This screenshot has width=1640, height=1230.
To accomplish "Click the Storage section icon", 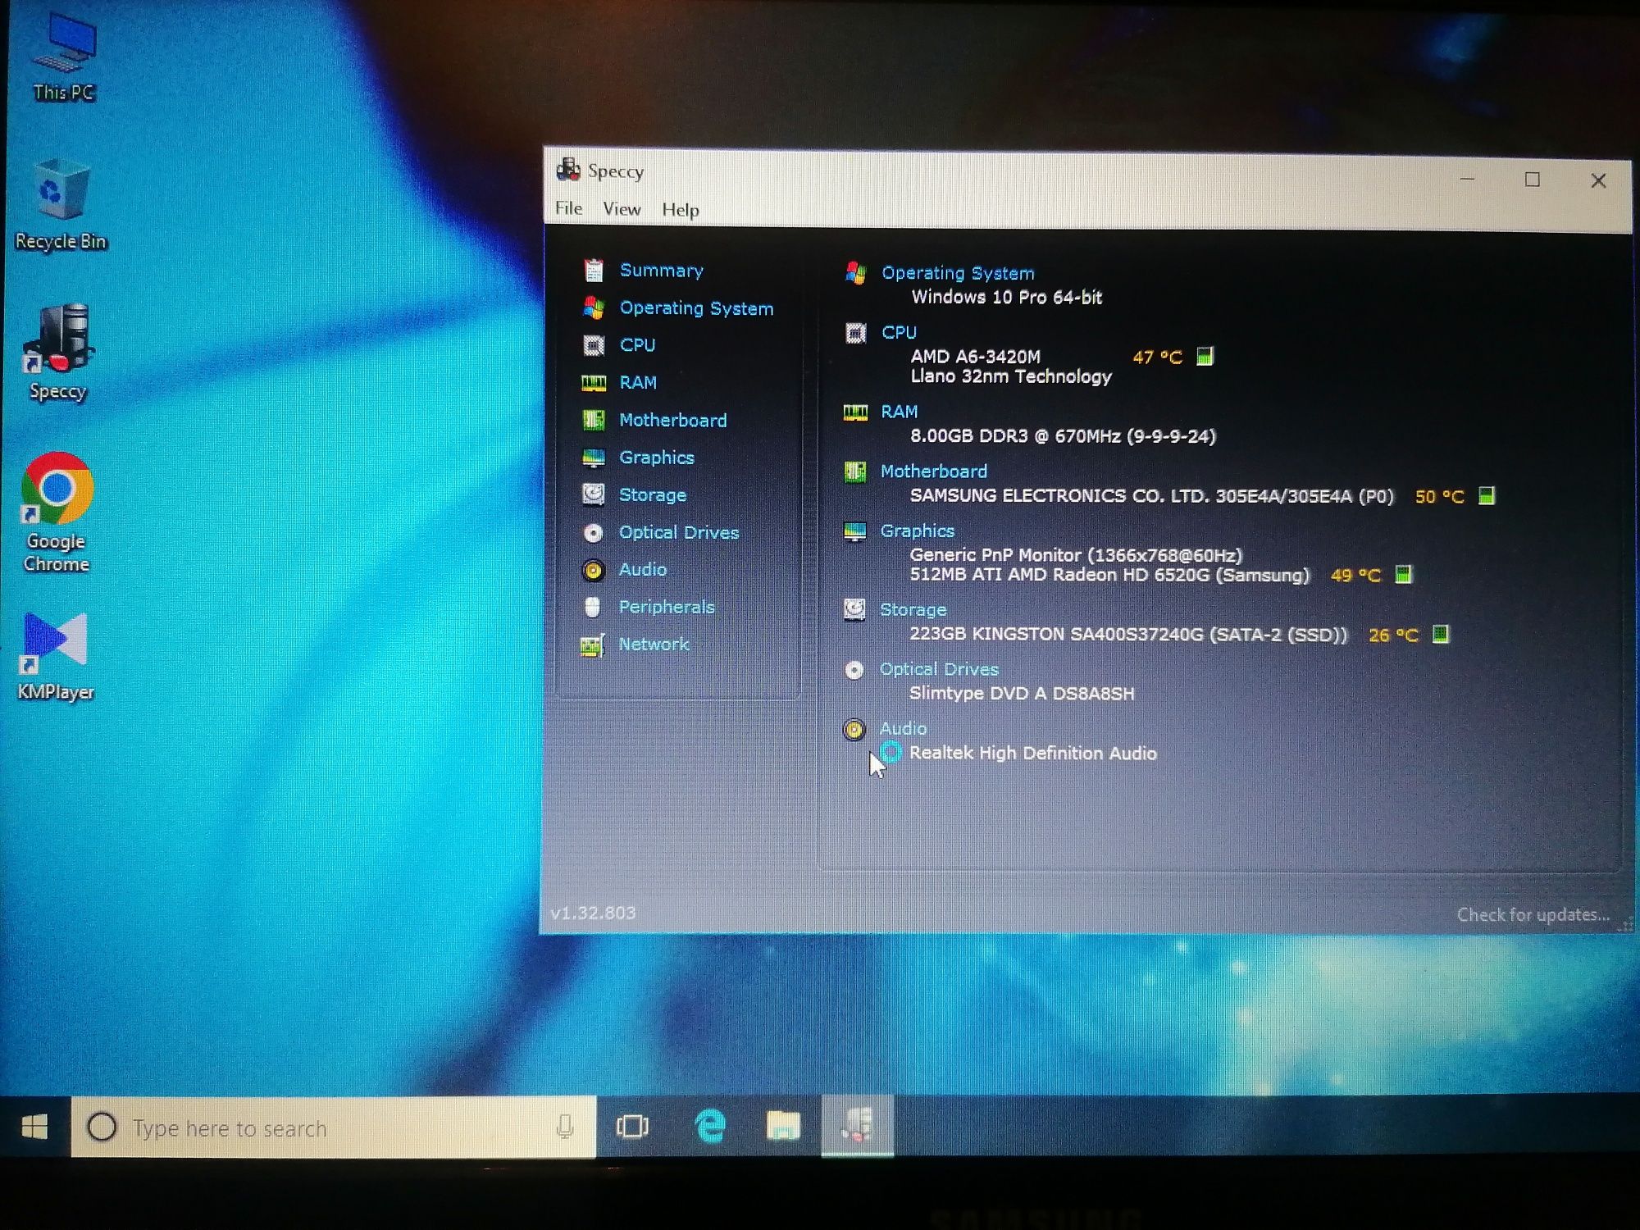I will [593, 494].
